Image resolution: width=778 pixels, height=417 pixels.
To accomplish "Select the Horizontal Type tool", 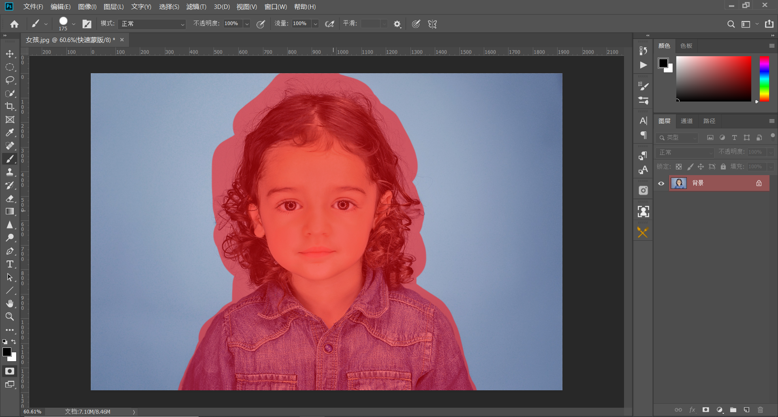I will tap(10, 264).
